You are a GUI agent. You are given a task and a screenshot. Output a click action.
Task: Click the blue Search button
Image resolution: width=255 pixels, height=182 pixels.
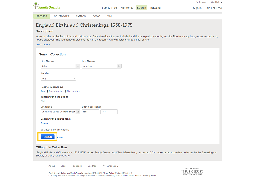47,137
